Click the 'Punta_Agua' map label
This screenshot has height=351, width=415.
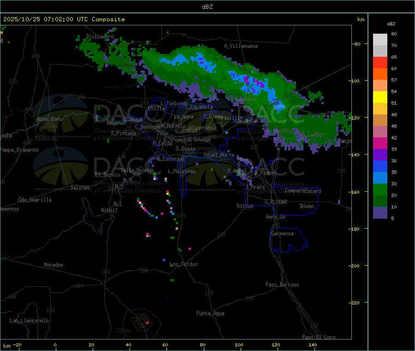(210, 313)
